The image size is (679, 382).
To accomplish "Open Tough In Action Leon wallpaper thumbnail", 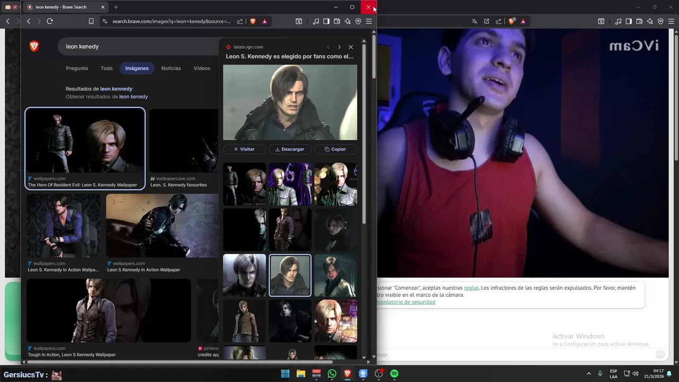I will coord(109,311).
